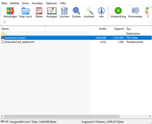Expand the toolbar overflow chevron
The width and height of the screenshot is (152, 124).
[150, 7]
